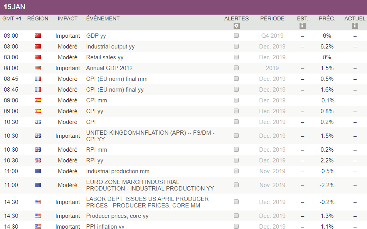367x229 pixels.
Task: Check the alert box for RPI yy
Action: [x=236, y=160]
